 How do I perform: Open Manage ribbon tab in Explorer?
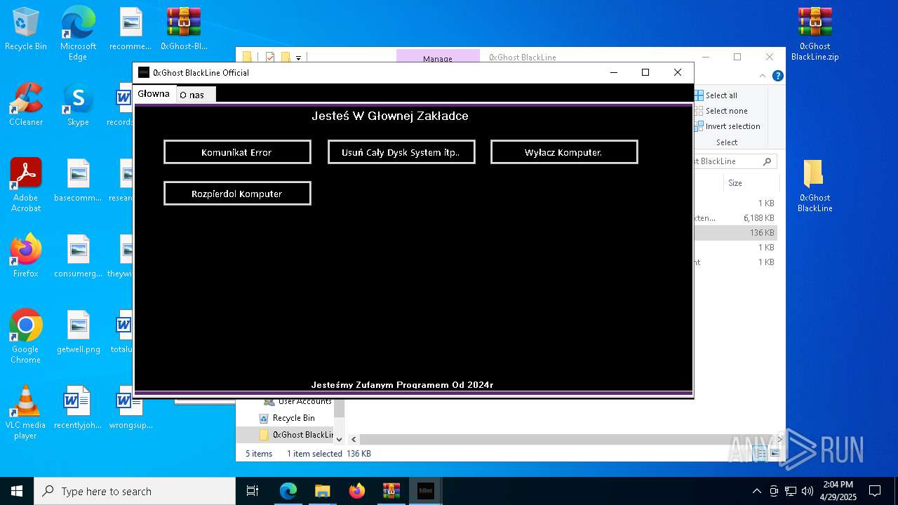[x=438, y=58]
